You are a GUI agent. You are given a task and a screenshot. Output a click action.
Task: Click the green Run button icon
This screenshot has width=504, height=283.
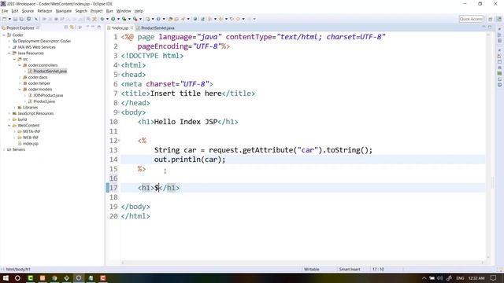113,19
